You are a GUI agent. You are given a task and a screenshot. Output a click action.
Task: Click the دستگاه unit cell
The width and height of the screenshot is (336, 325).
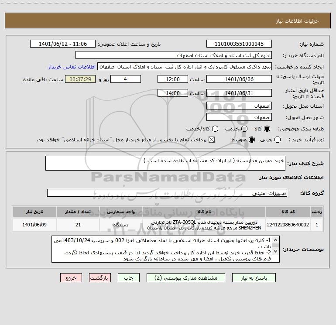(x=121, y=225)
